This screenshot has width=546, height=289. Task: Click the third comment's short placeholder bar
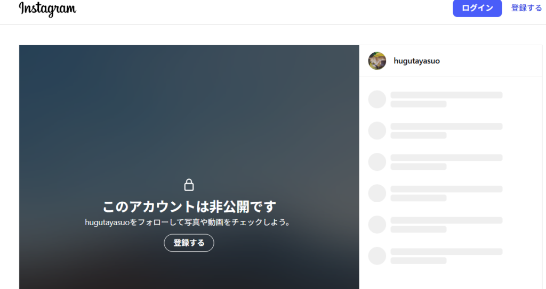click(x=418, y=167)
